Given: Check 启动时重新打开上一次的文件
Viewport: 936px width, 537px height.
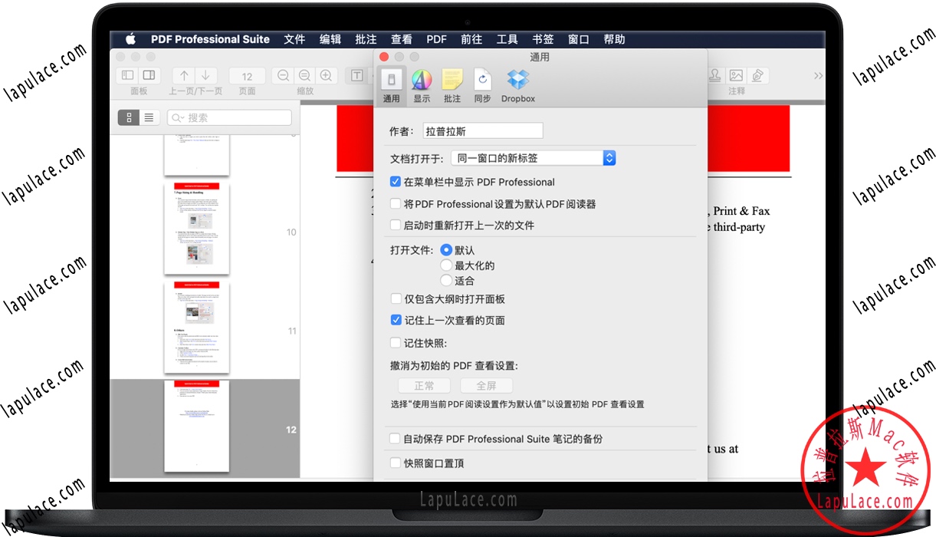Looking at the screenshot, I should tap(396, 226).
